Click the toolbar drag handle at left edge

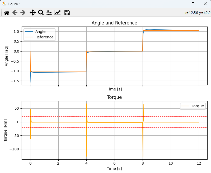pyautogui.click(x=2, y=13)
